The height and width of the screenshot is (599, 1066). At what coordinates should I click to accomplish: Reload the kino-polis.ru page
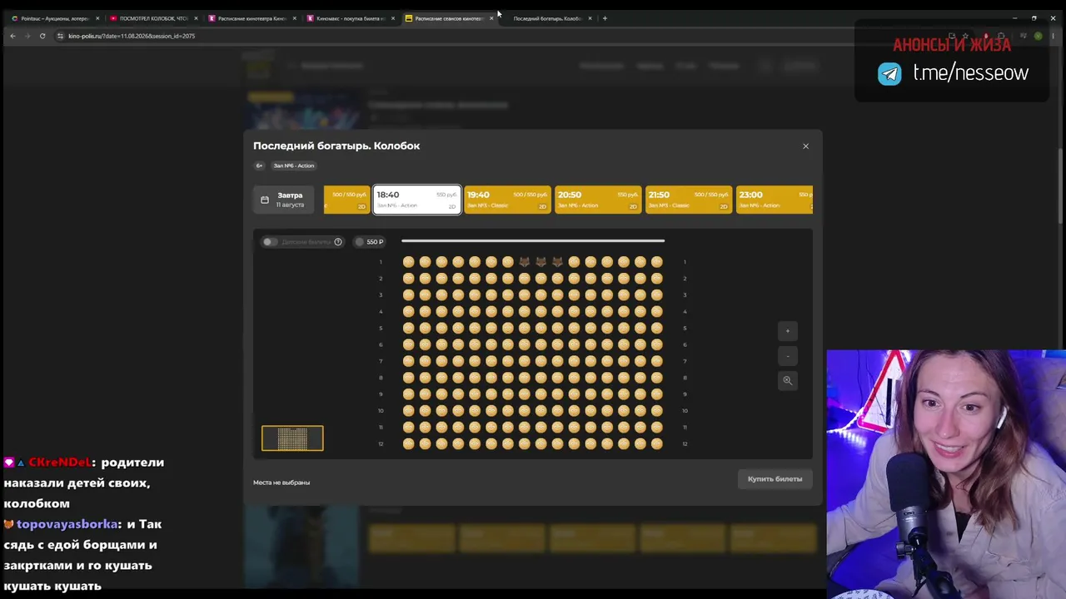(42, 36)
